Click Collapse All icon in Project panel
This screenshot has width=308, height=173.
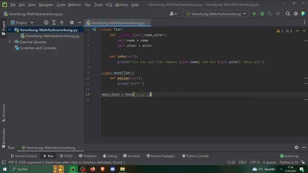click(62, 23)
